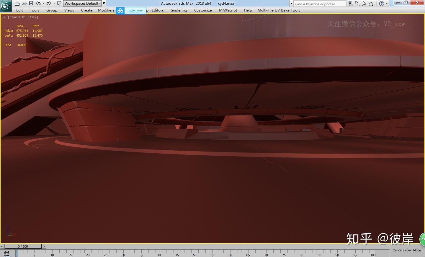Create a new scene file
This screenshot has width=425, height=257.
tap(17, 4)
